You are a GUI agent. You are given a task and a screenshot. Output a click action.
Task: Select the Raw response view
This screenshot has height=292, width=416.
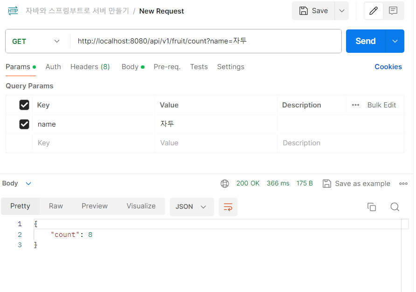[x=55, y=206]
